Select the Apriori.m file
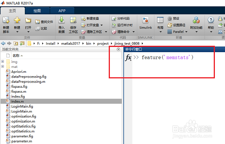Image resolution: width=225 pixels, height=144 pixels. click(19, 72)
